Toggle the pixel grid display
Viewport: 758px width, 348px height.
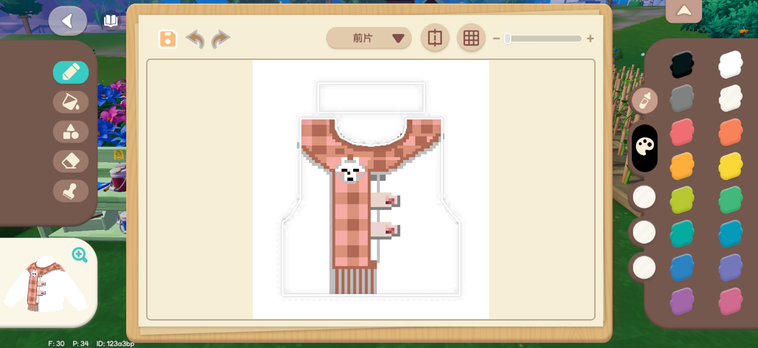click(471, 38)
